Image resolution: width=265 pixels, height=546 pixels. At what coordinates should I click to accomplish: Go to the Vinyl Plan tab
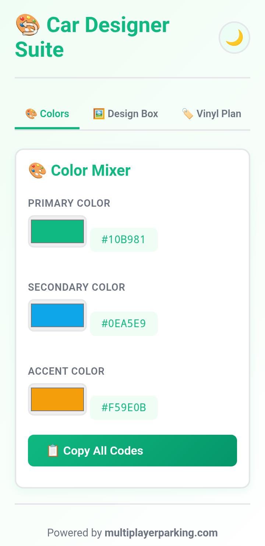point(212,114)
